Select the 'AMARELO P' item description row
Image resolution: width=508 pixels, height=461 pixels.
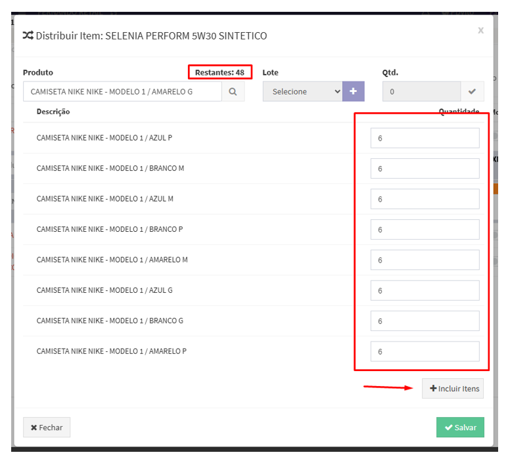pyautogui.click(x=112, y=351)
